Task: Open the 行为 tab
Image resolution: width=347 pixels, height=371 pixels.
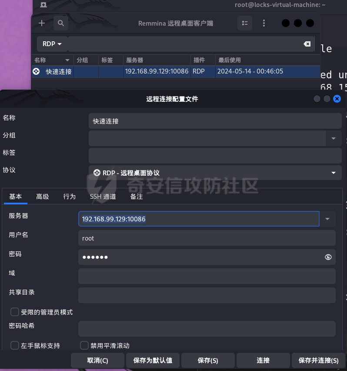Action: 69,197
